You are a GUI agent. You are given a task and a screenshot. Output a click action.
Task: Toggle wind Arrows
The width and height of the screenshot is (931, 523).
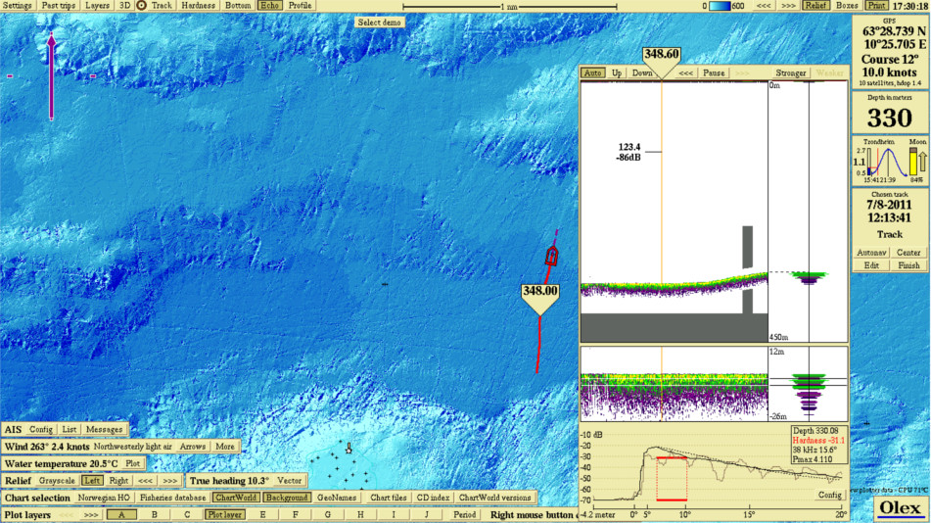(x=193, y=447)
